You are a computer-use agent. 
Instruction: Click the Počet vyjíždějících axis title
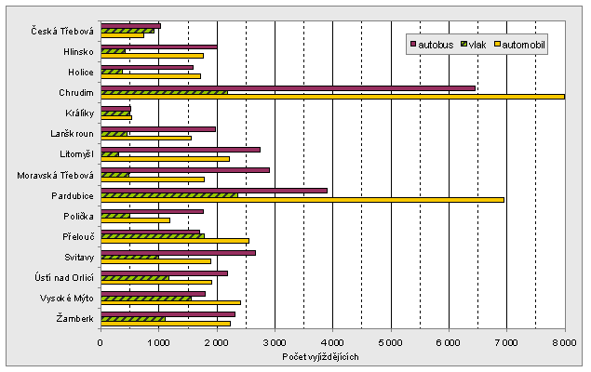tap(321, 356)
